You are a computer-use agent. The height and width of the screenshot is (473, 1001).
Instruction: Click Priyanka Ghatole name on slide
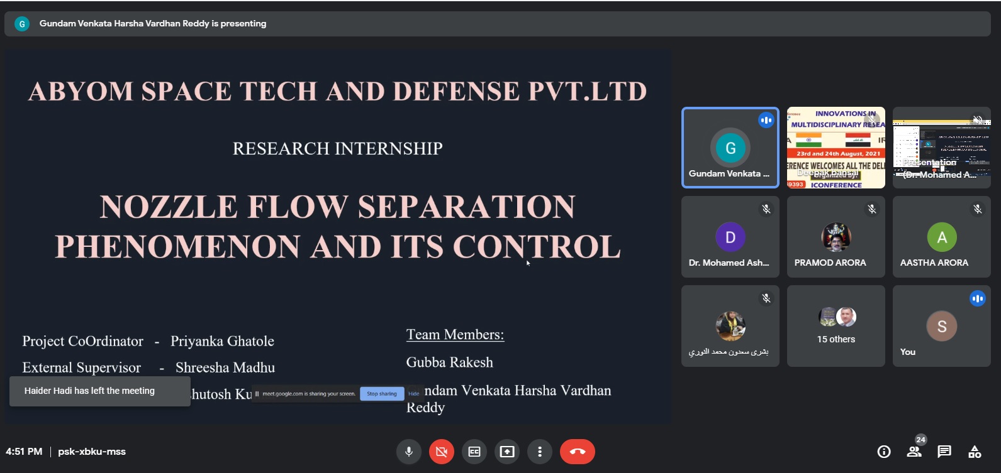[x=222, y=342]
